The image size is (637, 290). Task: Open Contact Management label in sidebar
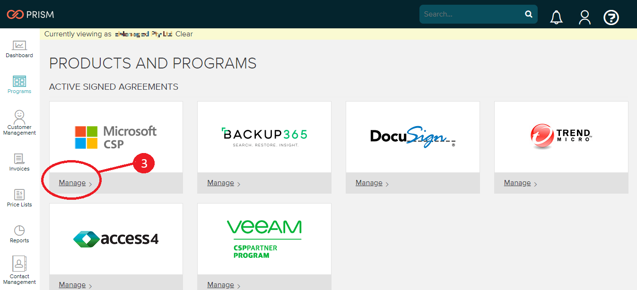[x=19, y=279]
